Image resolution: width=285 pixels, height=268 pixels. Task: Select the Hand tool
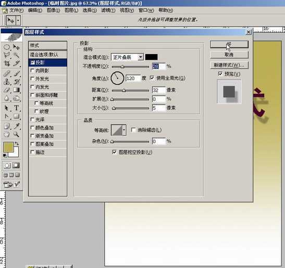(x=7, y=134)
